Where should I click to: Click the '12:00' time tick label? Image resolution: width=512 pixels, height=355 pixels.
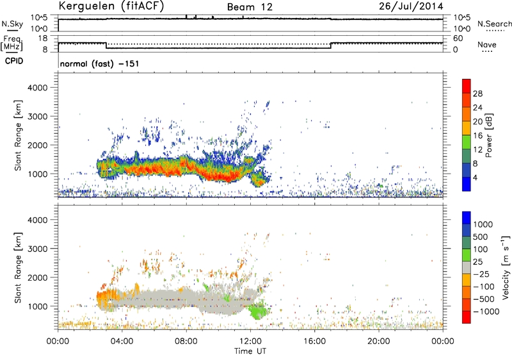(x=250, y=342)
